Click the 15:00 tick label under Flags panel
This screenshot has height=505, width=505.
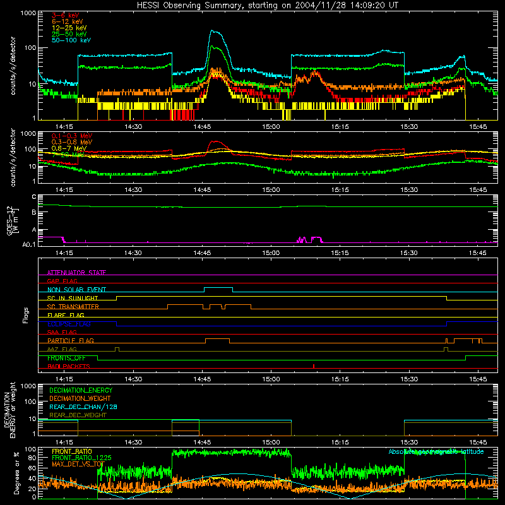point(271,379)
